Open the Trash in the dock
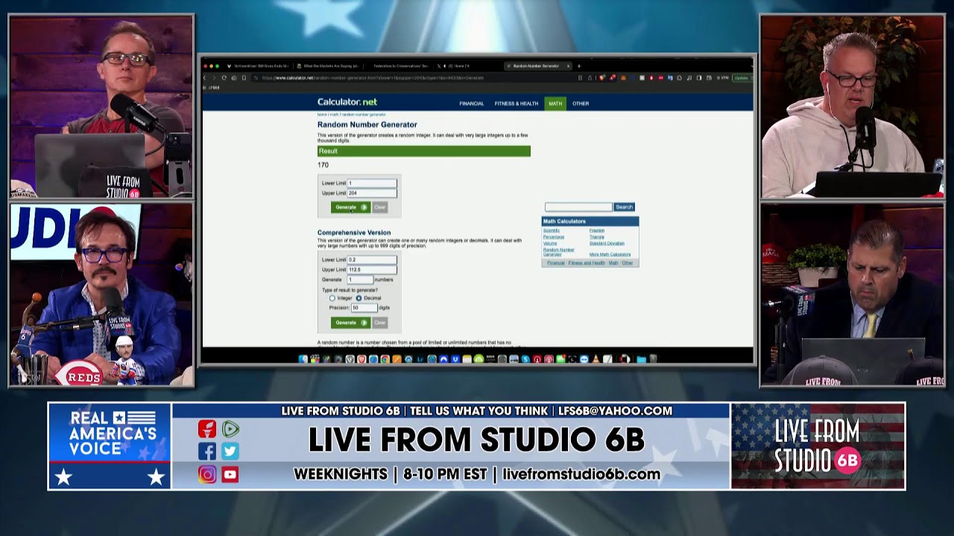The width and height of the screenshot is (954, 536). [x=653, y=359]
